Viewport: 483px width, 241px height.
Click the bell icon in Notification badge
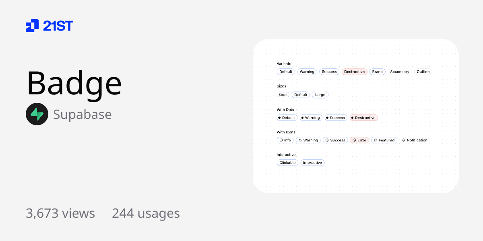point(403,140)
